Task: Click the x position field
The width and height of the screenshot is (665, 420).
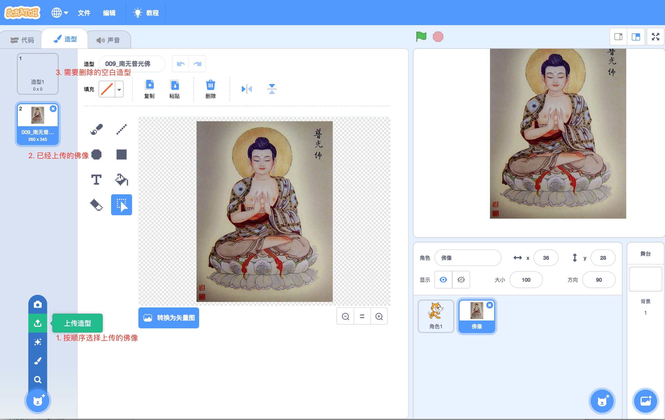Action: [546, 258]
